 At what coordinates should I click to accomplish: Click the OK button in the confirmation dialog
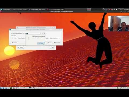click(x=41, y=43)
